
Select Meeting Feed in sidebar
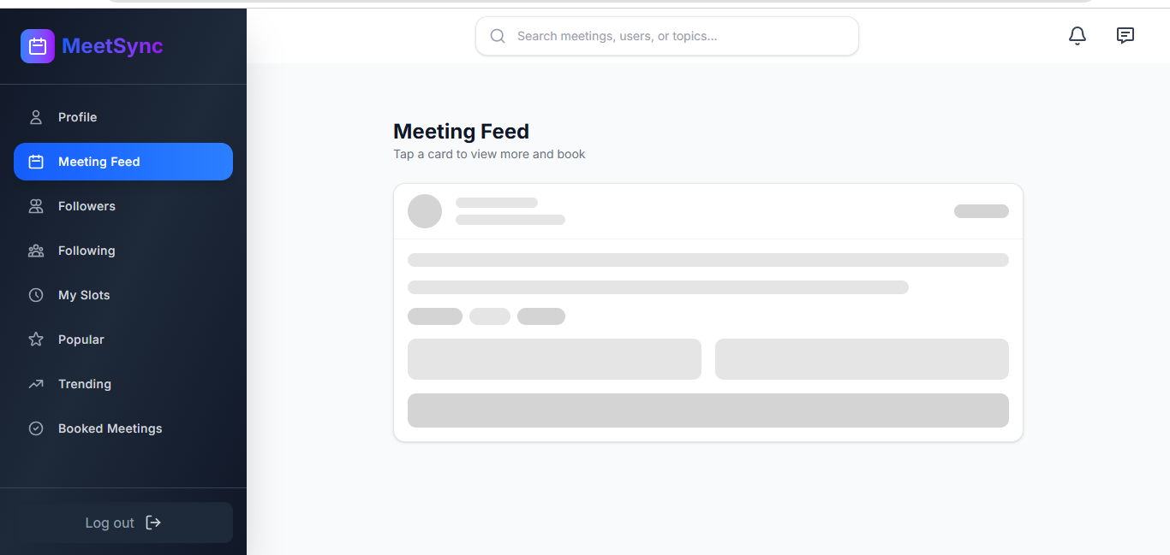[123, 162]
